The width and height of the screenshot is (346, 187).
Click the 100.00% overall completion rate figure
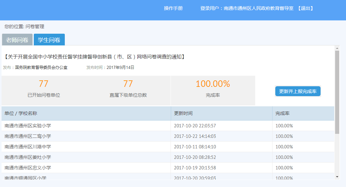point(213,84)
